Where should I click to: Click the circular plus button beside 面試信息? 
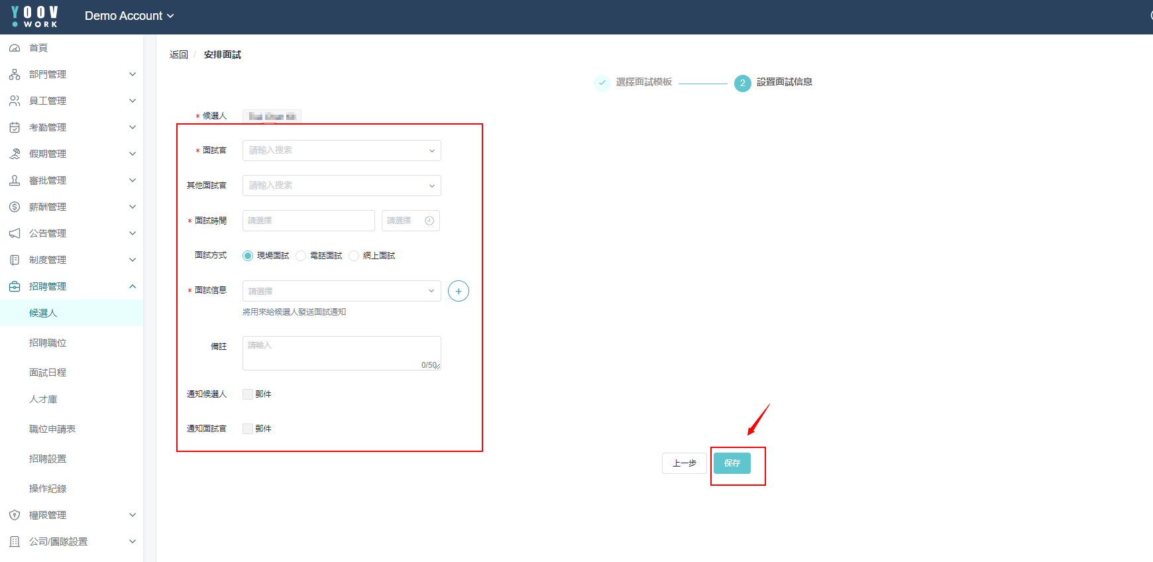pyautogui.click(x=458, y=291)
